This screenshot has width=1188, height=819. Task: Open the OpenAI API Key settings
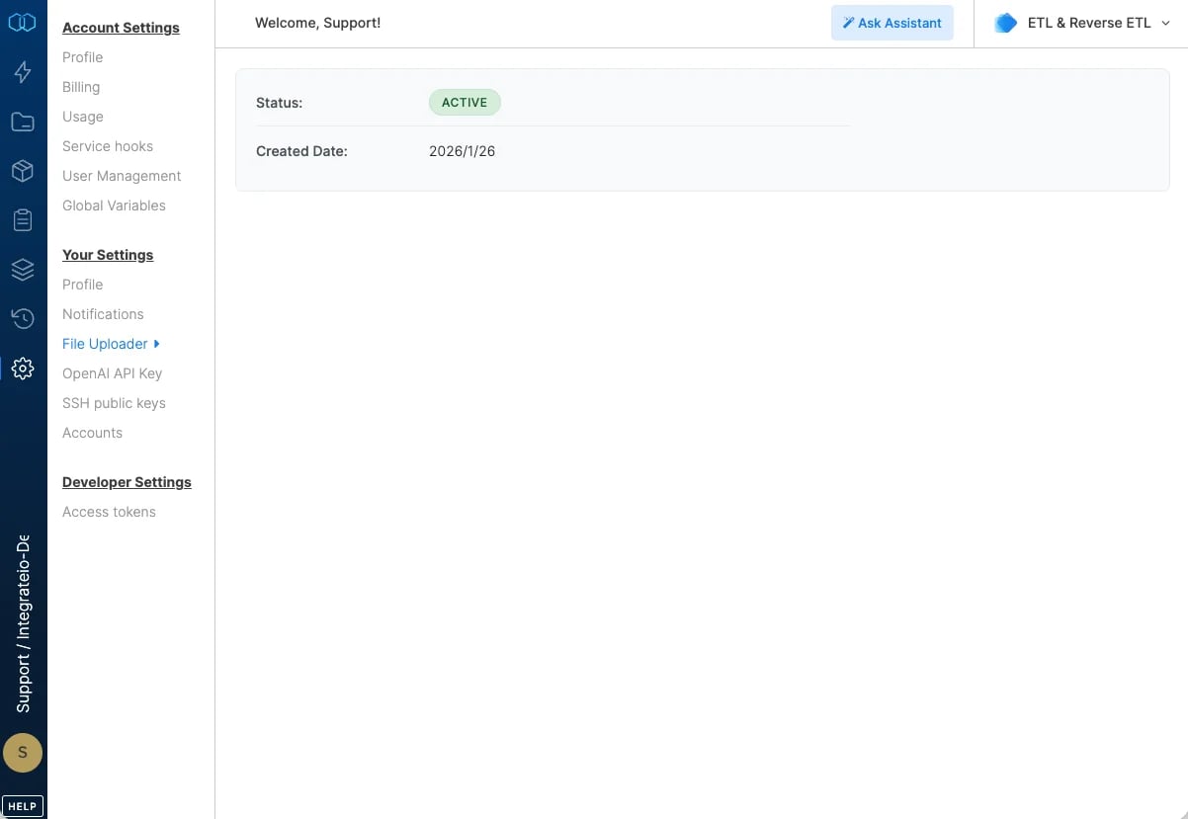click(x=112, y=373)
